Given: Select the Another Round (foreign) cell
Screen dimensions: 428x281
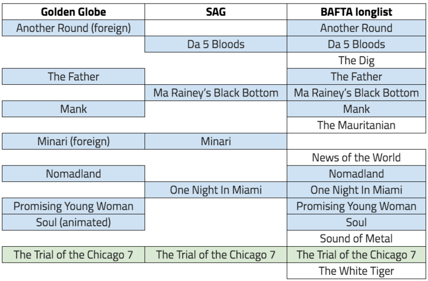Looking at the screenshot, I should (72, 28).
